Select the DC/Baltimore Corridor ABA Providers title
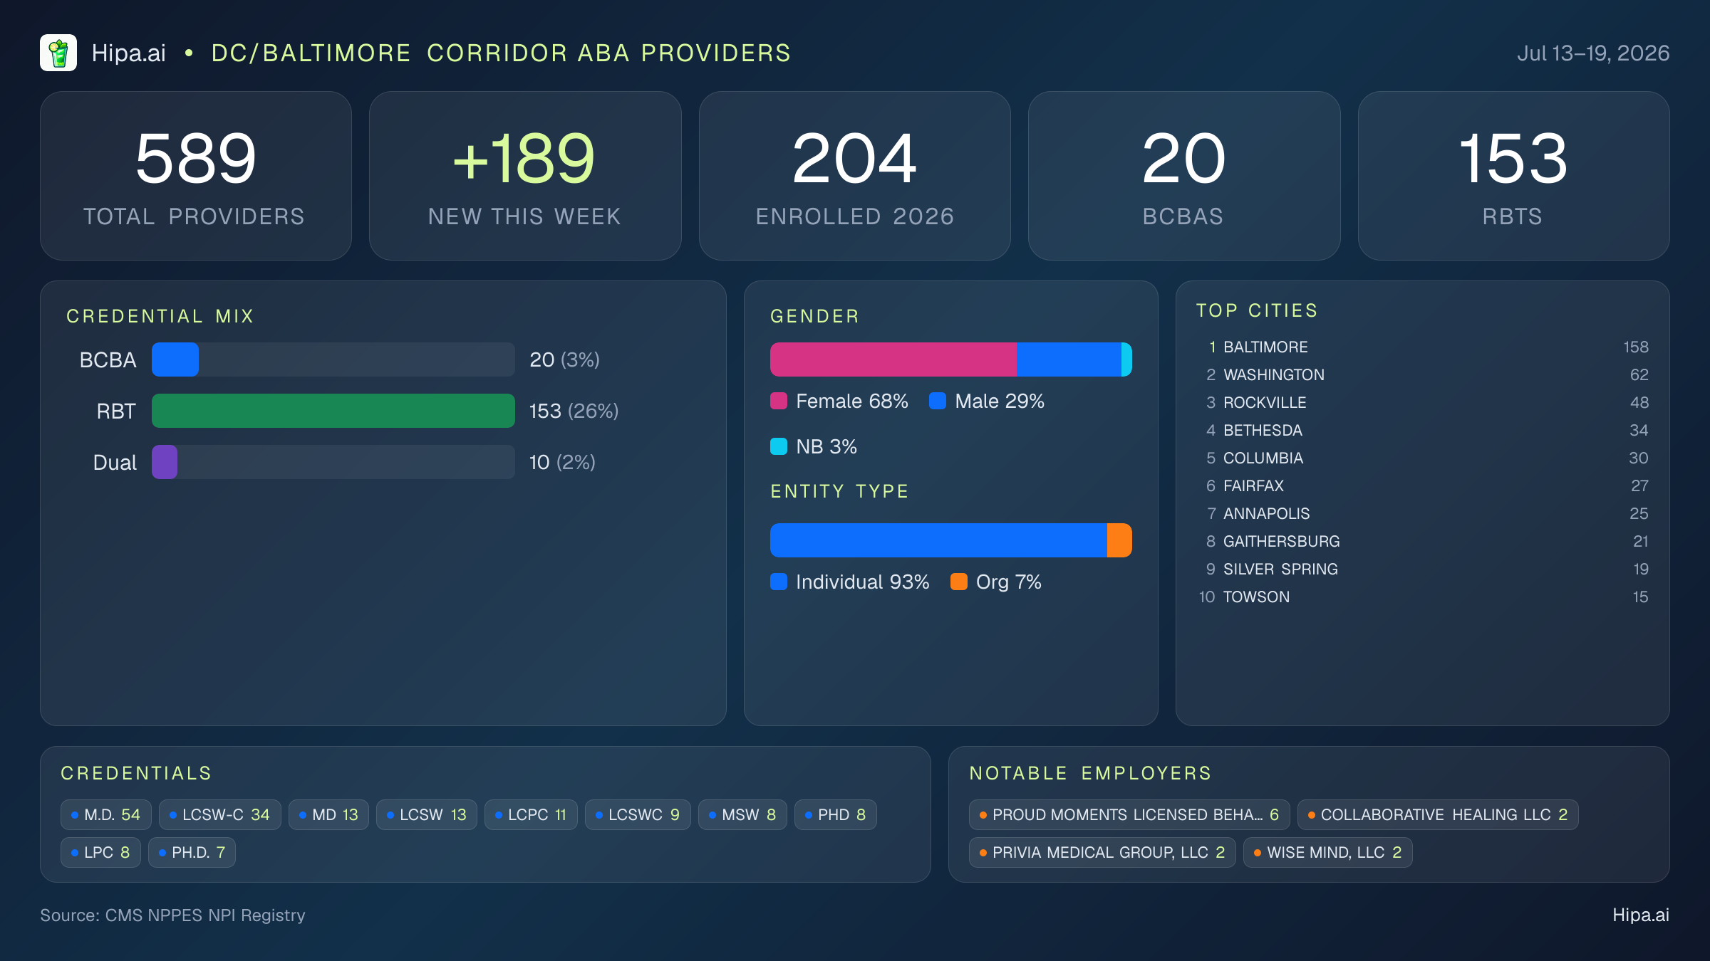Screen dimensions: 1710x961 (x=501, y=53)
